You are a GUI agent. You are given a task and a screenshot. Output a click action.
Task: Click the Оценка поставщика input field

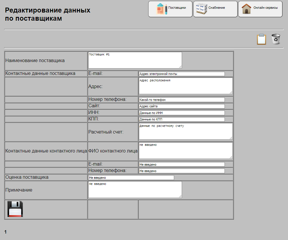(x=131, y=177)
